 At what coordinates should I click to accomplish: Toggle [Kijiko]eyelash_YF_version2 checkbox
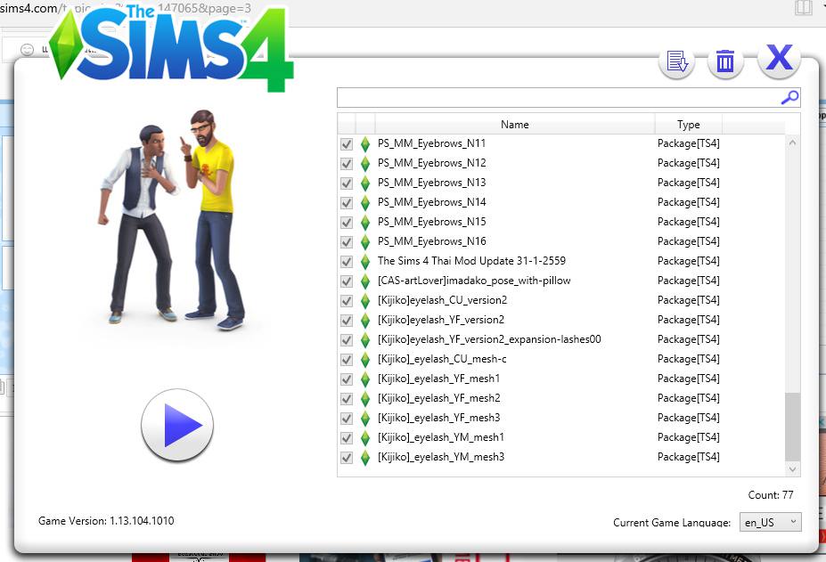pos(347,321)
